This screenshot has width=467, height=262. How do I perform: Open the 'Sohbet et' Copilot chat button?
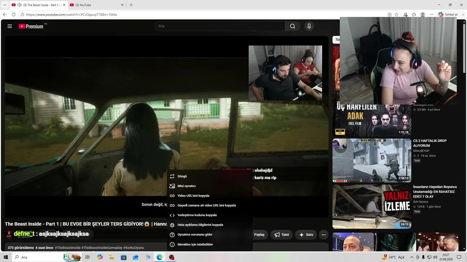click(448, 15)
